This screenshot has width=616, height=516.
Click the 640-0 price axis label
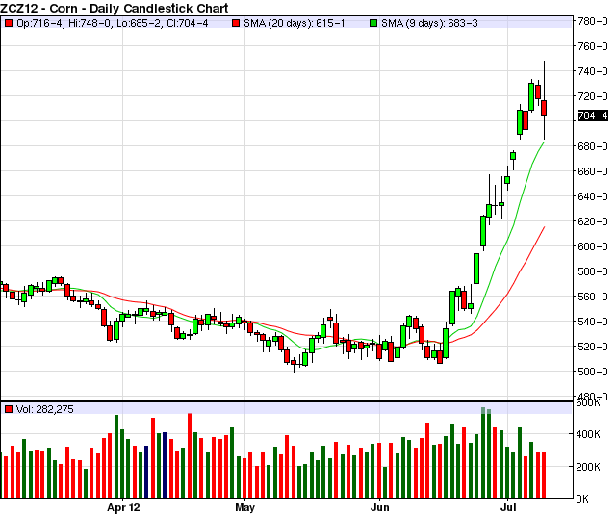(x=593, y=196)
